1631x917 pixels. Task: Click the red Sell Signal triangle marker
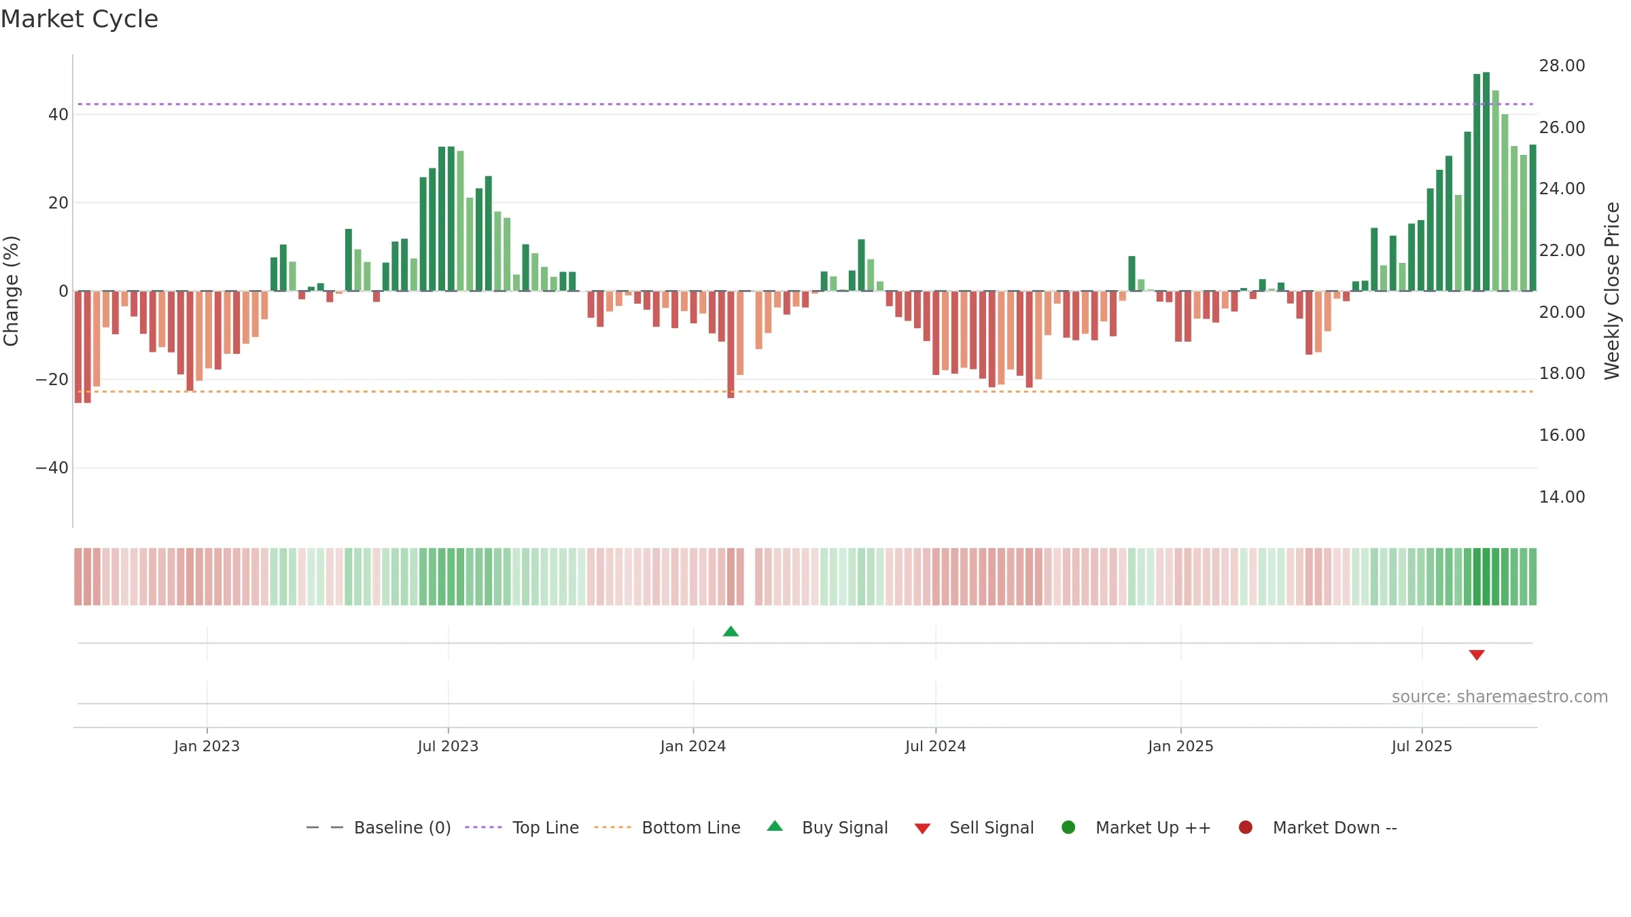click(1477, 655)
